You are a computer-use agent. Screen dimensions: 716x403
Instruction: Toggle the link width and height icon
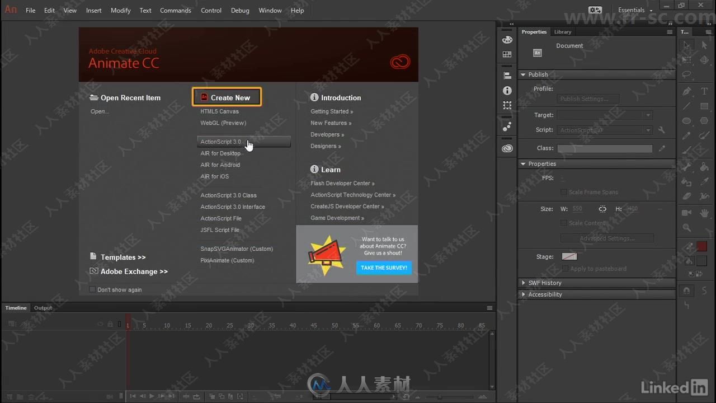click(602, 209)
